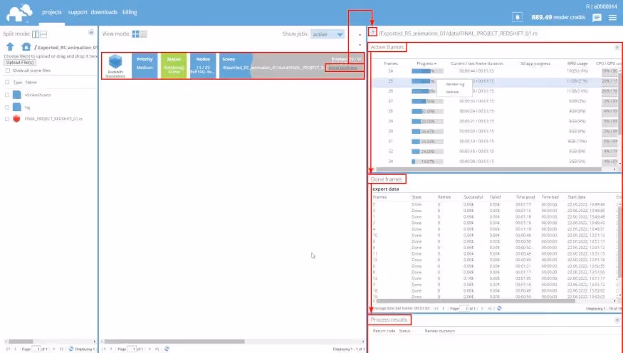The width and height of the screenshot is (623, 353).
Task: Open the chat messages icon in the header
Action: click(597, 18)
